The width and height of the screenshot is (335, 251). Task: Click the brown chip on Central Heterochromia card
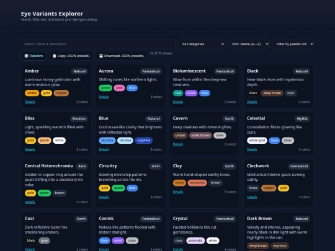pyautogui.click(x=60, y=193)
